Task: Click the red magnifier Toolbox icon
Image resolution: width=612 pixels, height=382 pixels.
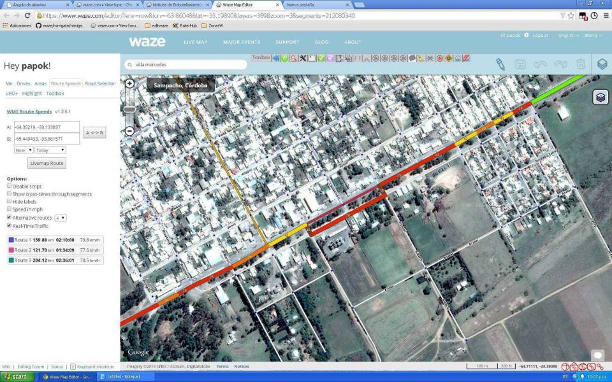Action: coord(294,59)
